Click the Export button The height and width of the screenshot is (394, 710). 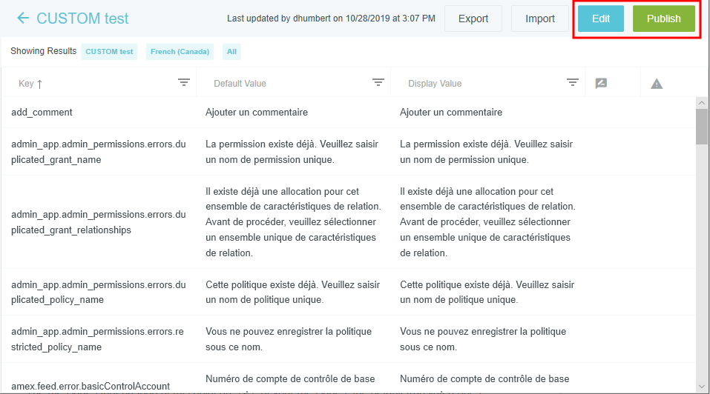click(473, 19)
